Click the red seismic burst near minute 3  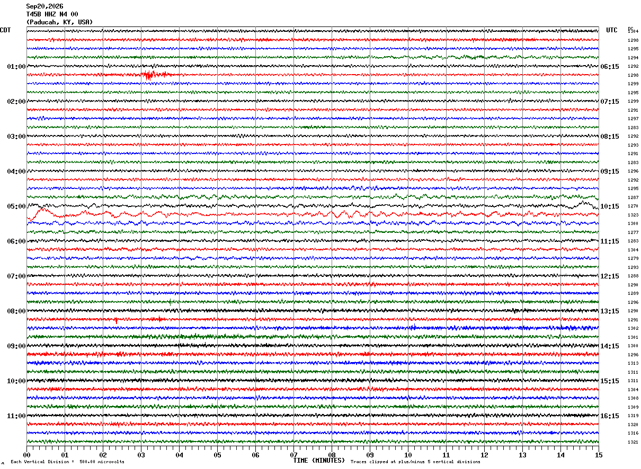tap(150, 75)
